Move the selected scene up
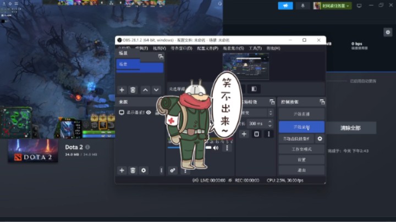The height and width of the screenshot is (222, 396). click(x=145, y=90)
